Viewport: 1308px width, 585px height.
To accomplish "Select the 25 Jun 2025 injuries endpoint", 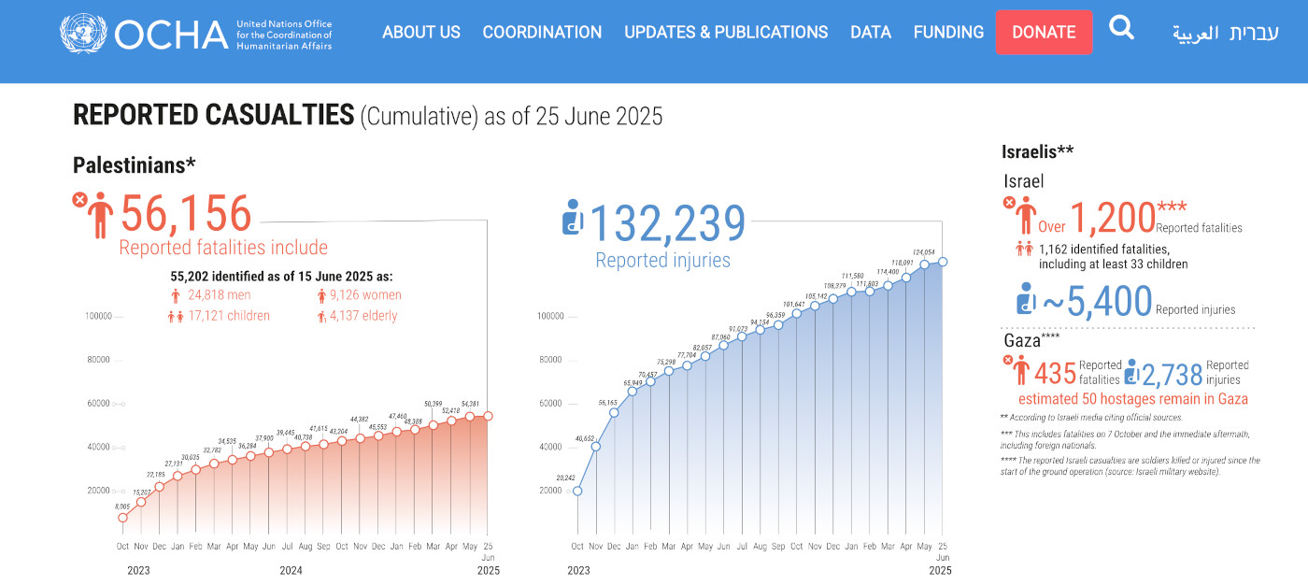I will click(x=944, y=262).
